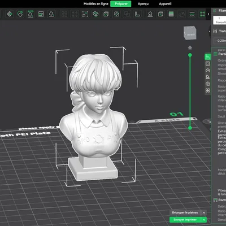Click the green plate number 01 label

click(x=176, y=114)
